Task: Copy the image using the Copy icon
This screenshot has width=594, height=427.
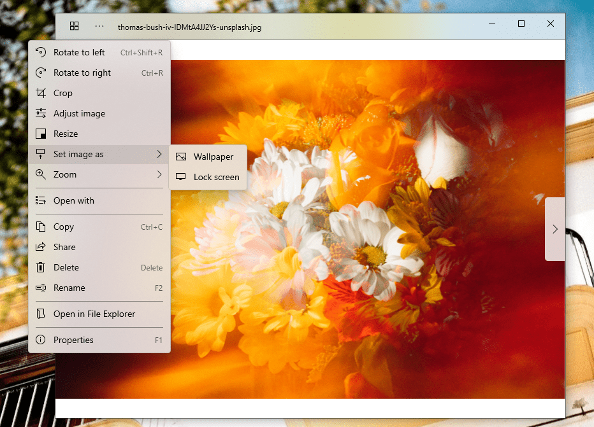Action: click(40, 227)
